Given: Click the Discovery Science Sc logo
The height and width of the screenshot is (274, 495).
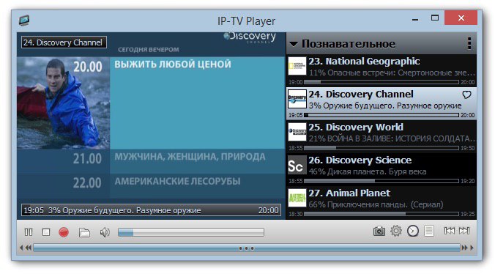Looking at the screenshot, I should [297, 165].
